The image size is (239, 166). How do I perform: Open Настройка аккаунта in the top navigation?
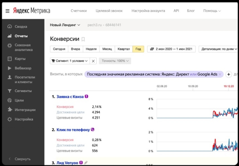pyautogui.click(x=148, y=11)
